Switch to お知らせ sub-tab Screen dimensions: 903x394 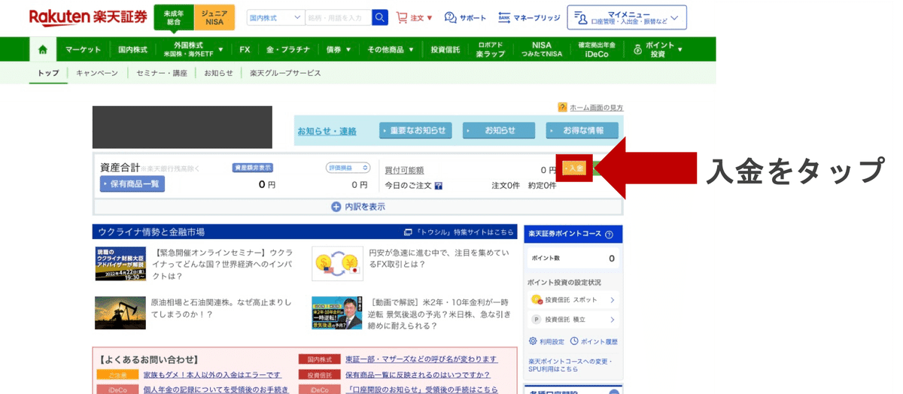click(218, 73)
